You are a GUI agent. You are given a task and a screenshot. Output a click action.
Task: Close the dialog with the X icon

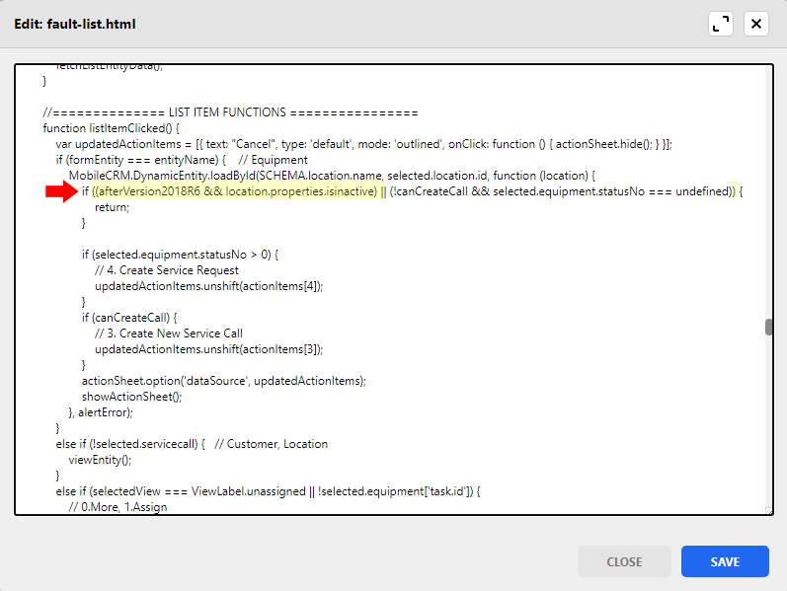(x=756, y=24)
